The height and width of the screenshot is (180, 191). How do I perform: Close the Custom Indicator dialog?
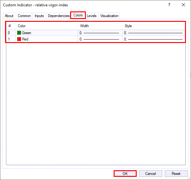point(183,5)
